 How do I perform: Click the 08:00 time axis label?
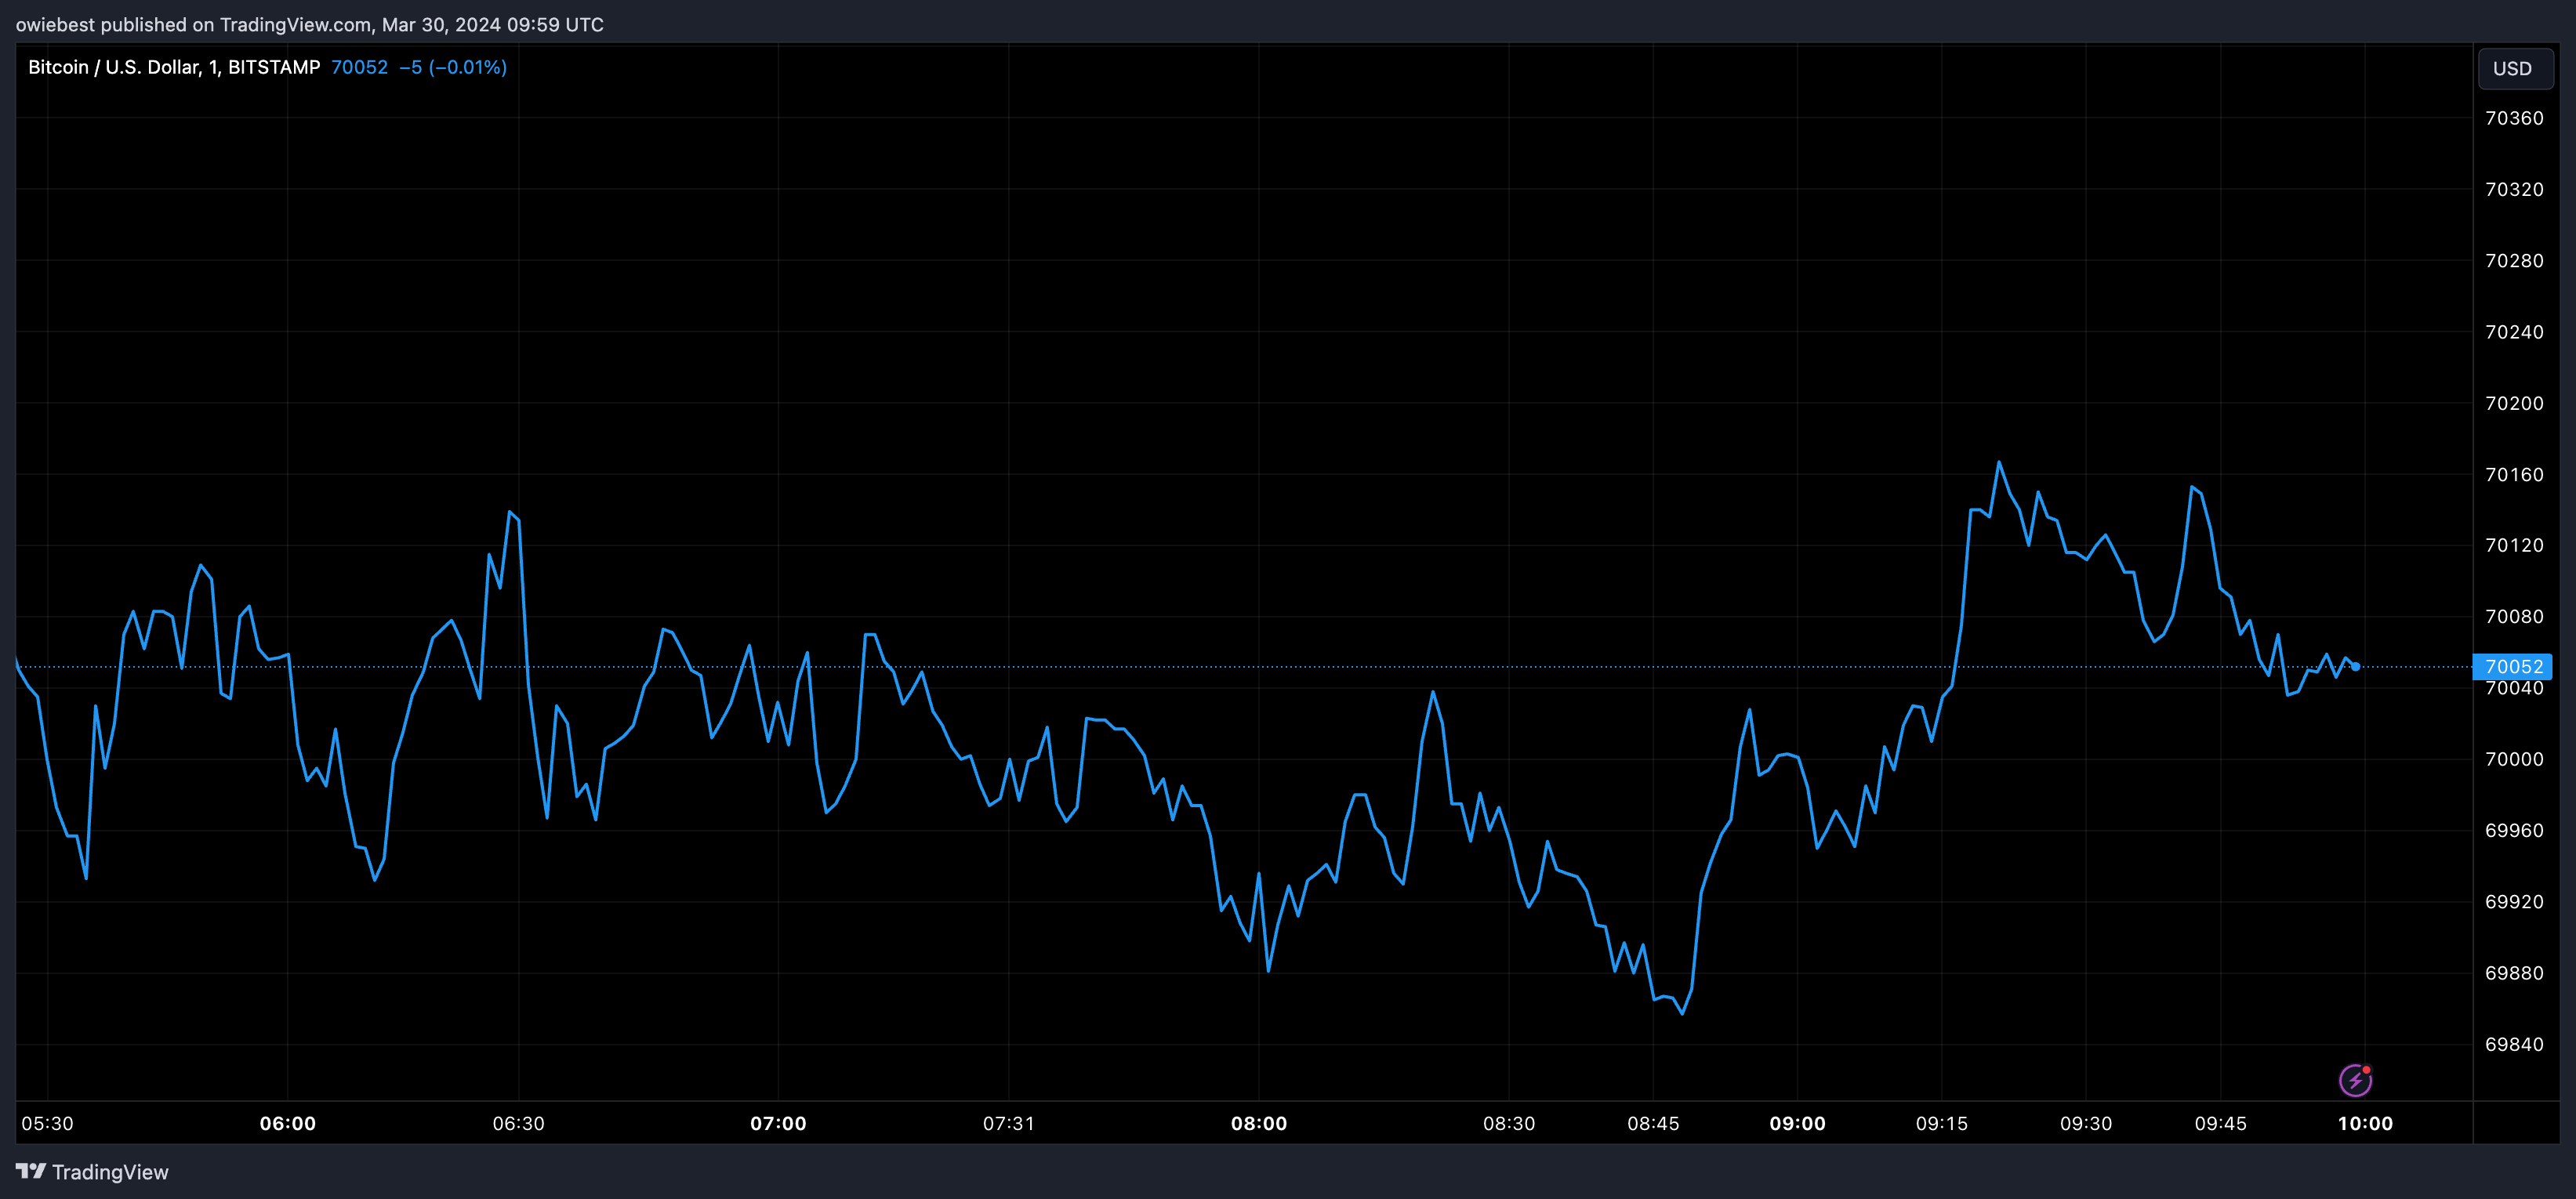pos(1259,1123)
